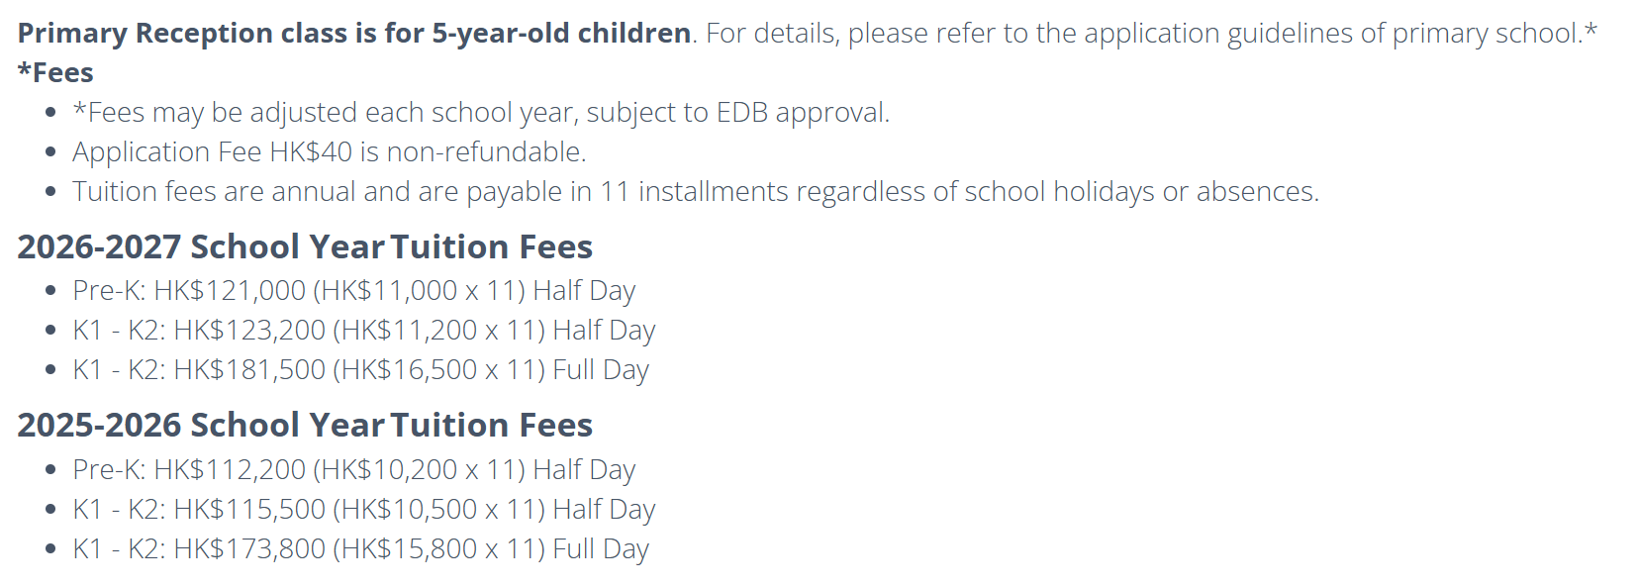Click the K1 - K2 HK$115,500 Half Day line
The height and width of the screenshot is (587, 1638).
point(363,510)
